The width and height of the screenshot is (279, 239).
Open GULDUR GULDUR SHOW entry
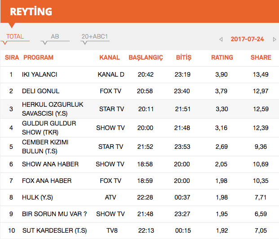(49, 128)
